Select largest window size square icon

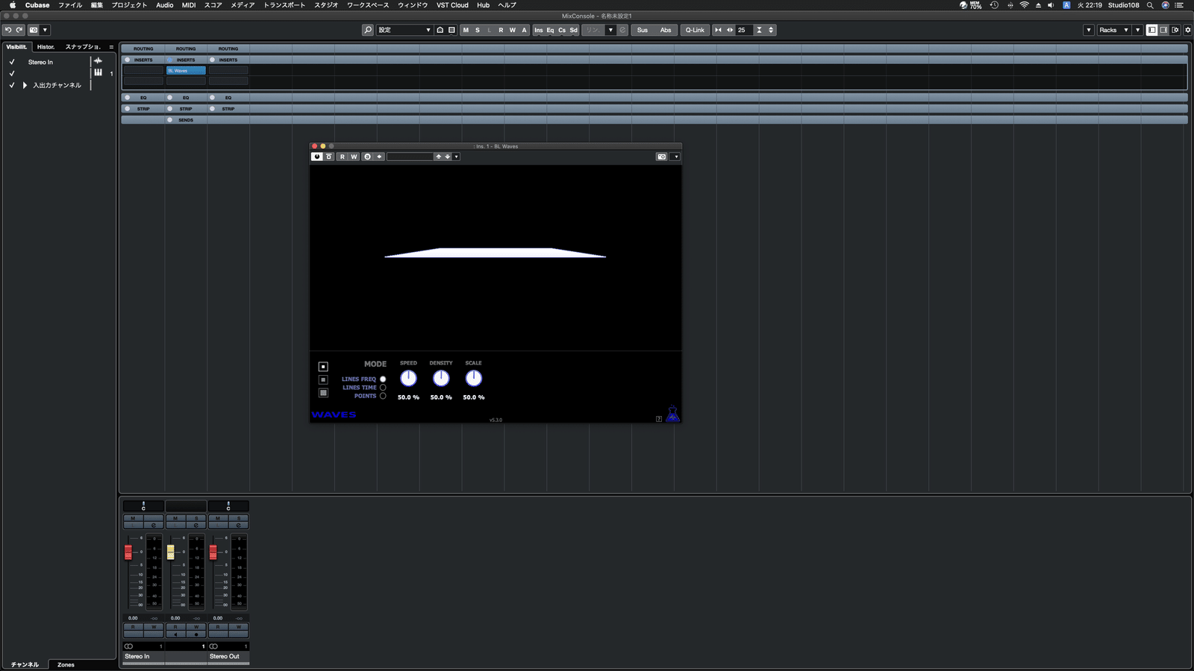[x=323, y=393]
